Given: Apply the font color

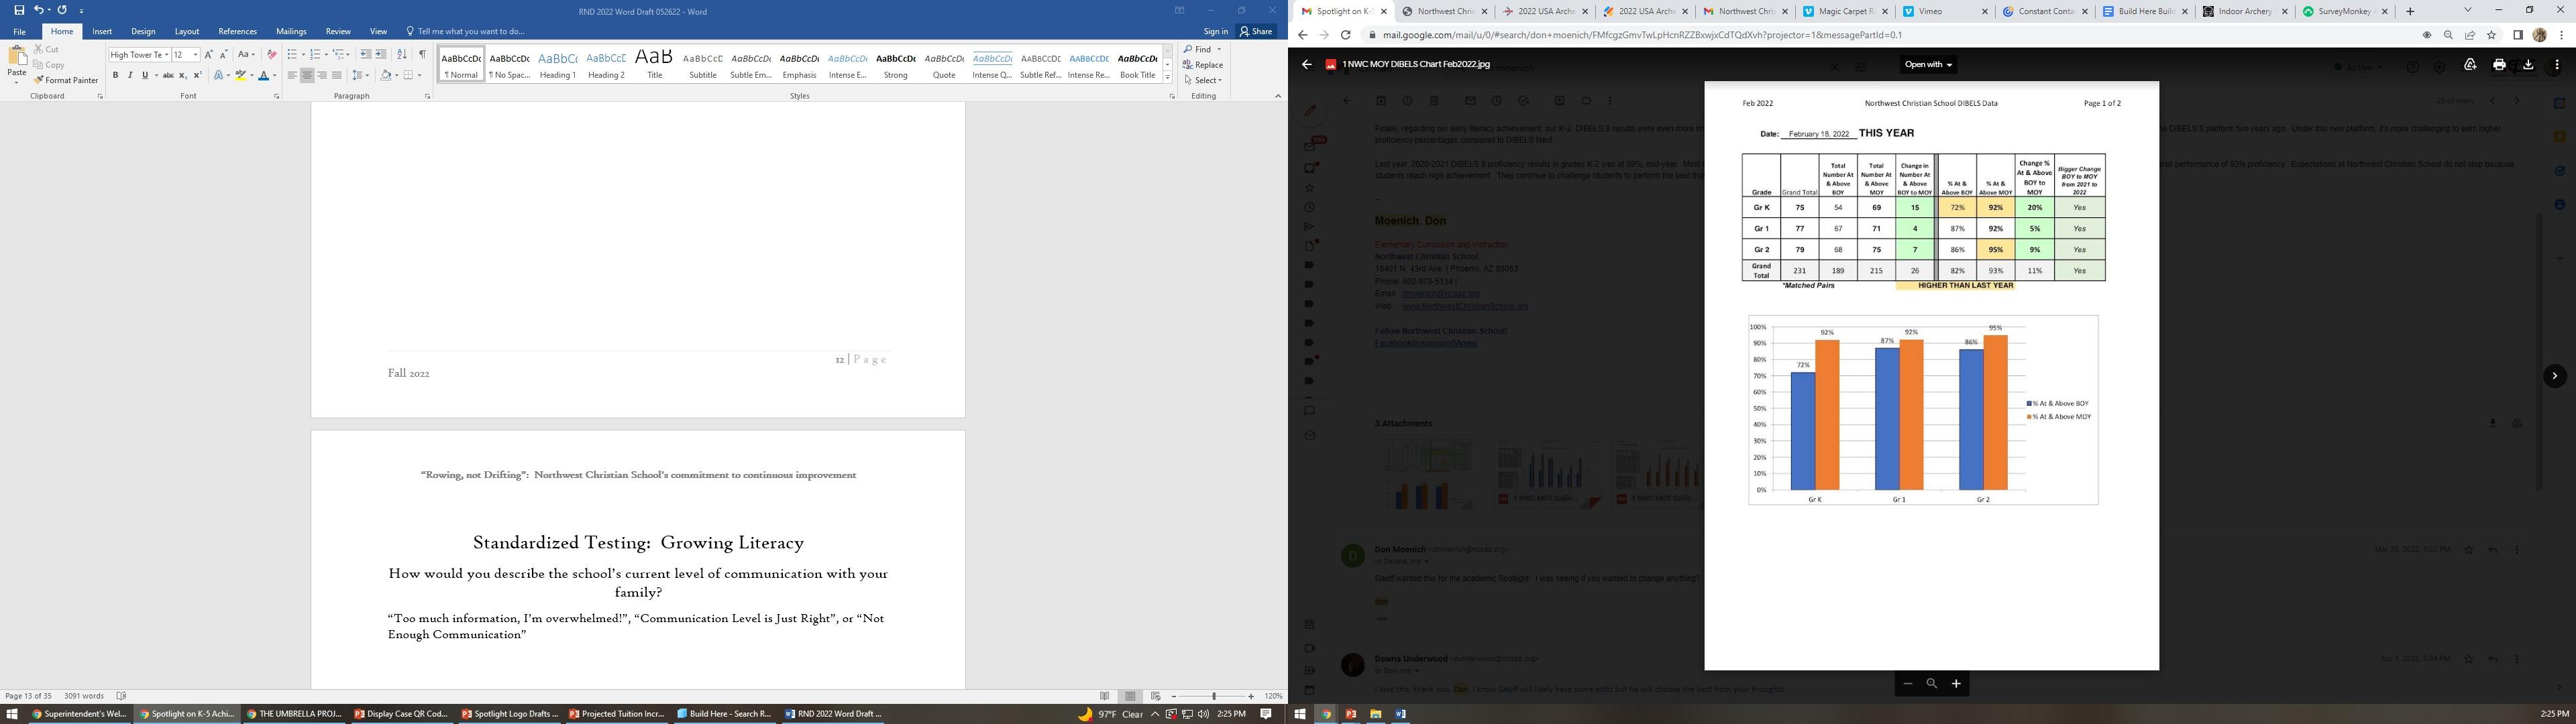Looking at the screenshot, I should [x=264, y=75].
